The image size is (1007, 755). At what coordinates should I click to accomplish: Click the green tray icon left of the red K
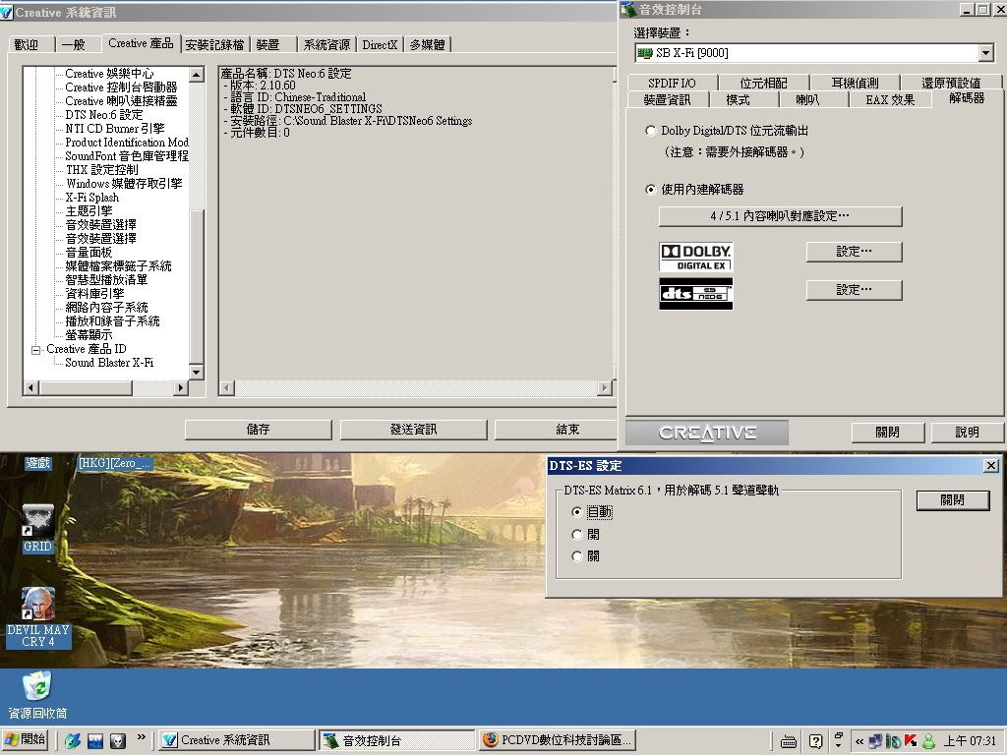coord(893,741)
